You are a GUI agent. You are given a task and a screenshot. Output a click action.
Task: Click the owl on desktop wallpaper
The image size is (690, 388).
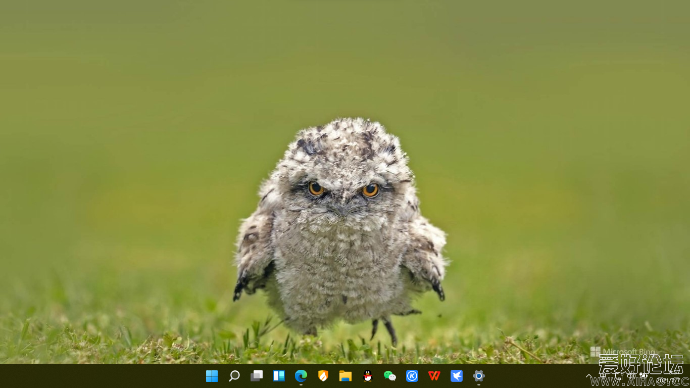coord(341,227)
